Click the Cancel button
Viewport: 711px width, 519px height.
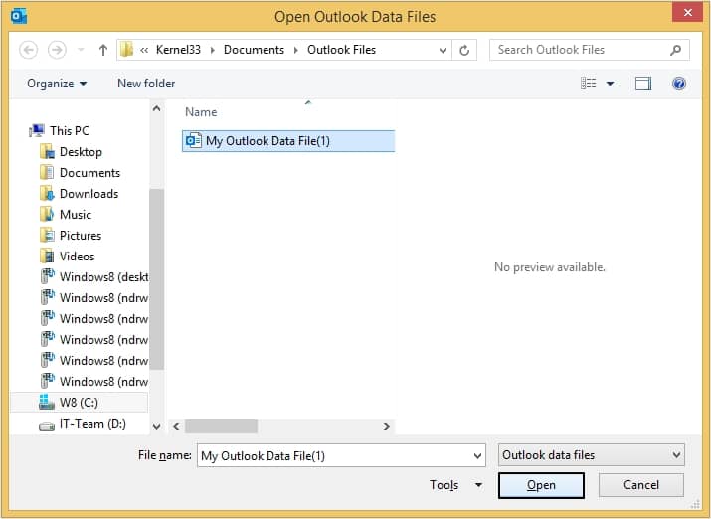641,485
